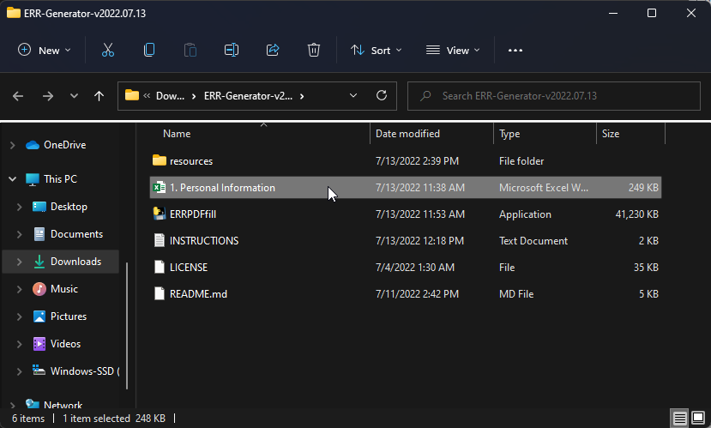The image size is (711, 428).
Task: Maximize the File Explorer window
Action: (x=652, y=13)
